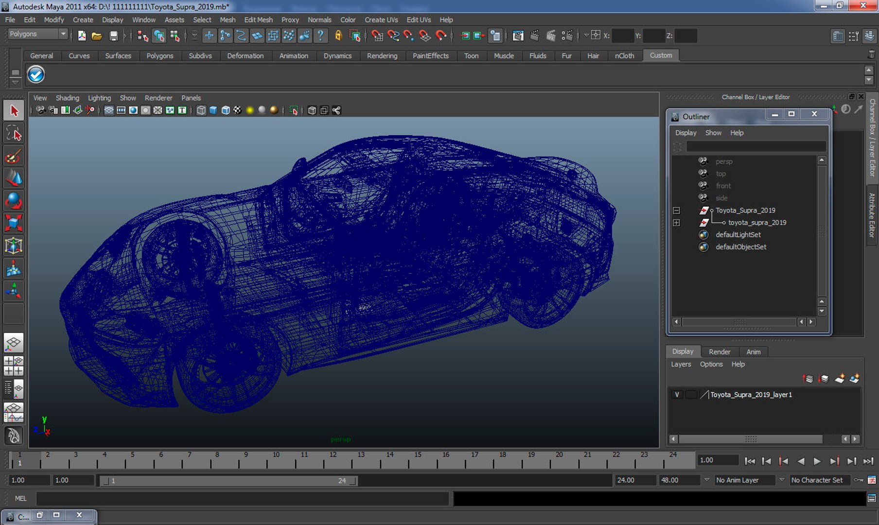The height and width of the screenshot is (525, 879).
Task: Collapse the Toyota_Supra_2019 outliner node
Action: tap(676, 210)
